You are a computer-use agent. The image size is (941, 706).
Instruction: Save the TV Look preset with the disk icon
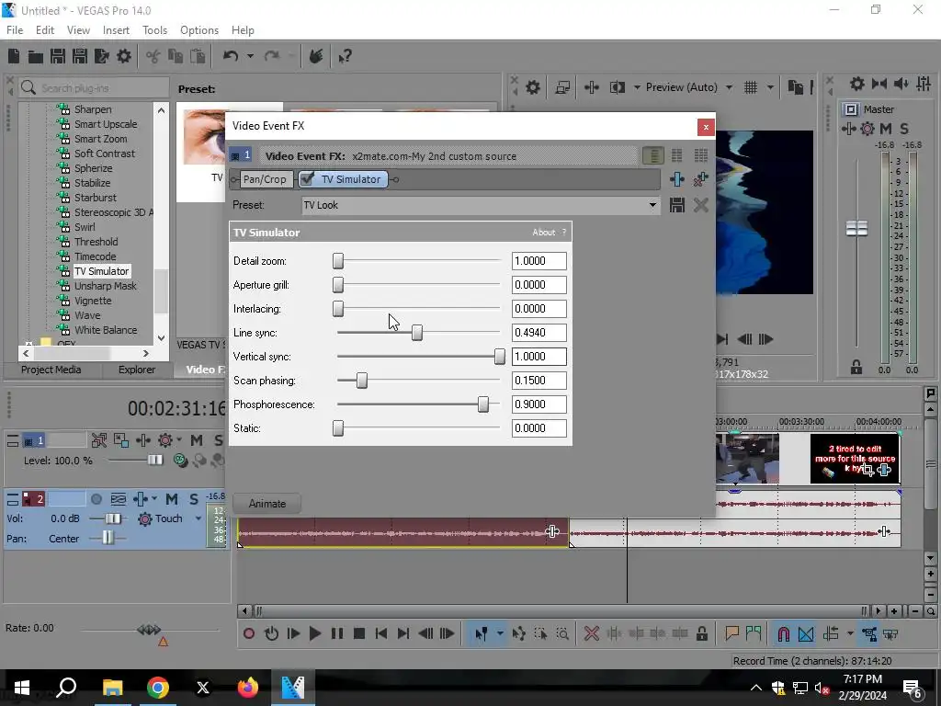pyautogui.click(x=677, y=205)
